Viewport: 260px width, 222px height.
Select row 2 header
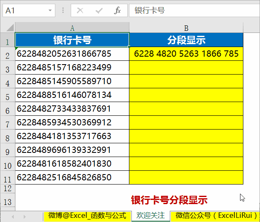click(x=7, y=54)
